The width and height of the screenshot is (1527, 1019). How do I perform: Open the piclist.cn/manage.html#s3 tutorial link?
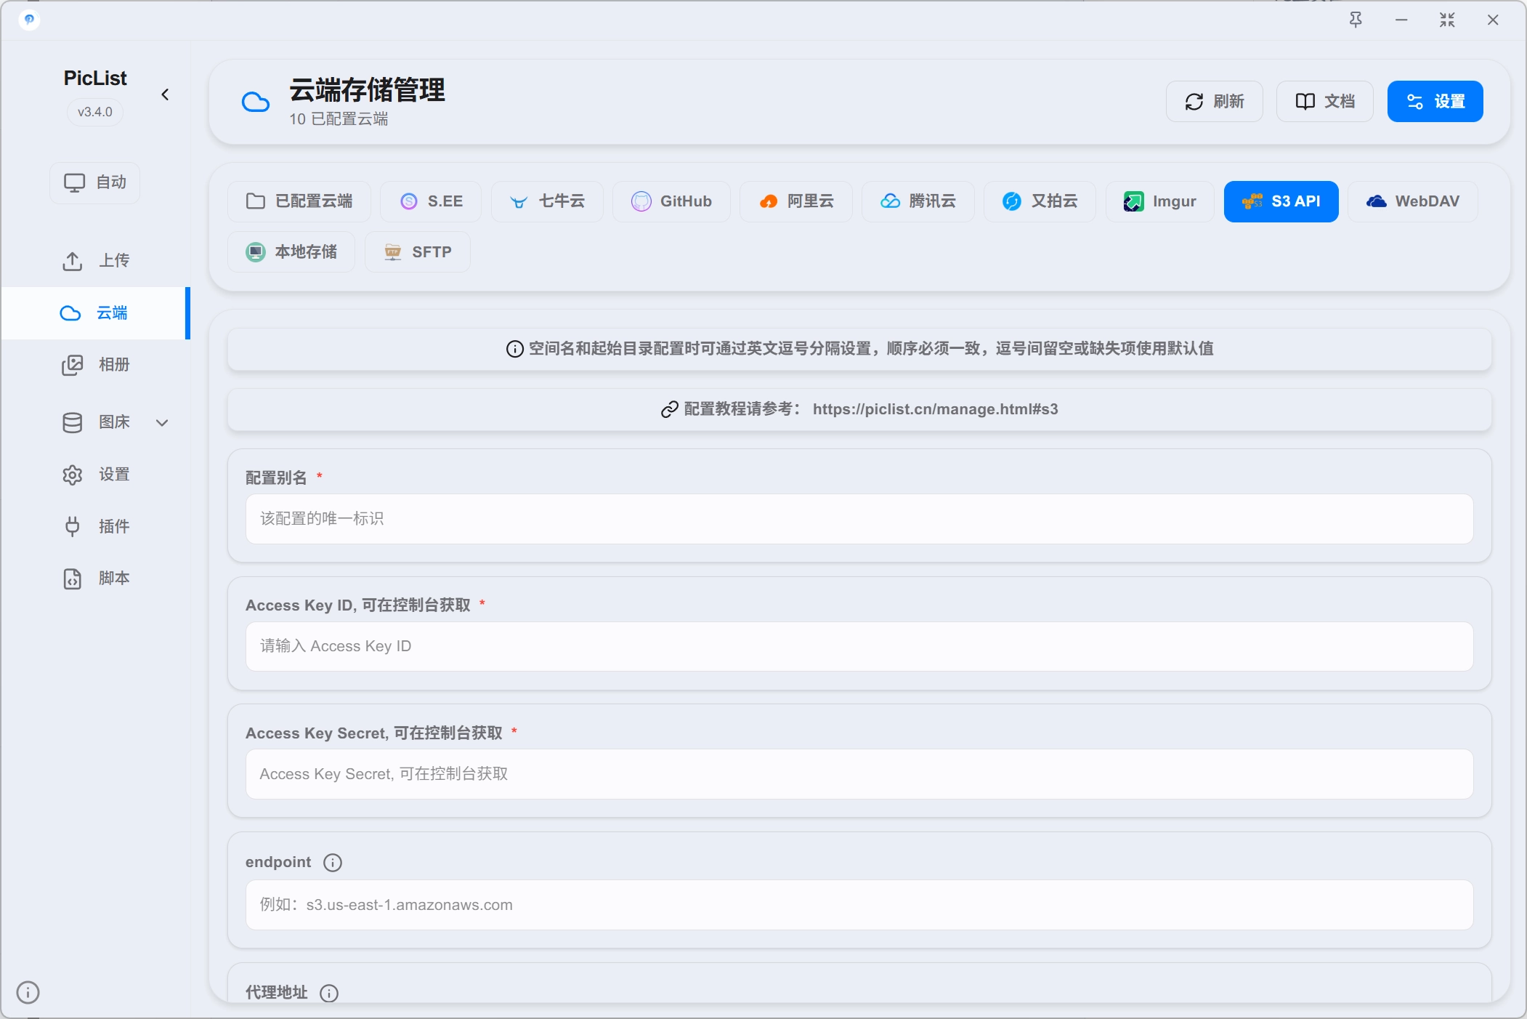tap(935, 409)
